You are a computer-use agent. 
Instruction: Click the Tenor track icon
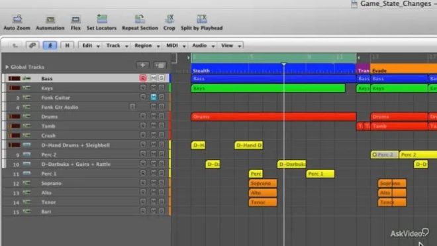pos(26,202)
